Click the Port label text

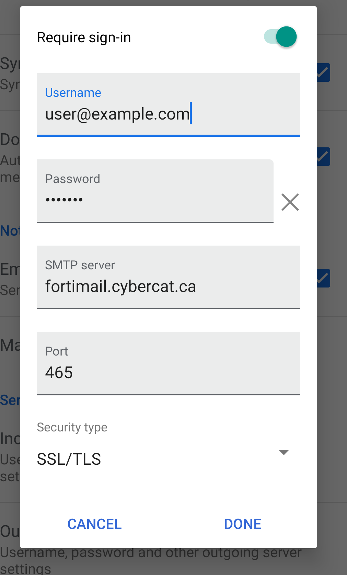[57, 351]
